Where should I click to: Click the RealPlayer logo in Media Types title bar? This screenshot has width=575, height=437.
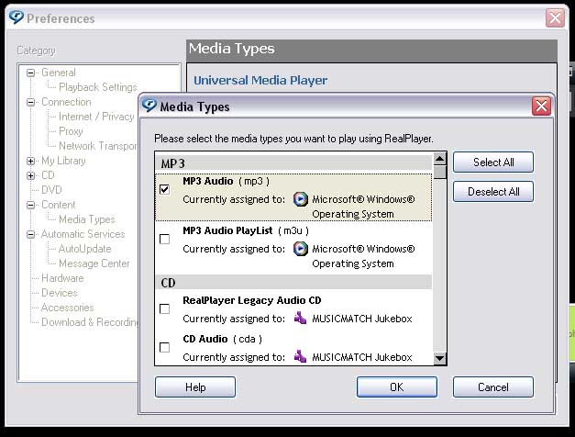149,106
